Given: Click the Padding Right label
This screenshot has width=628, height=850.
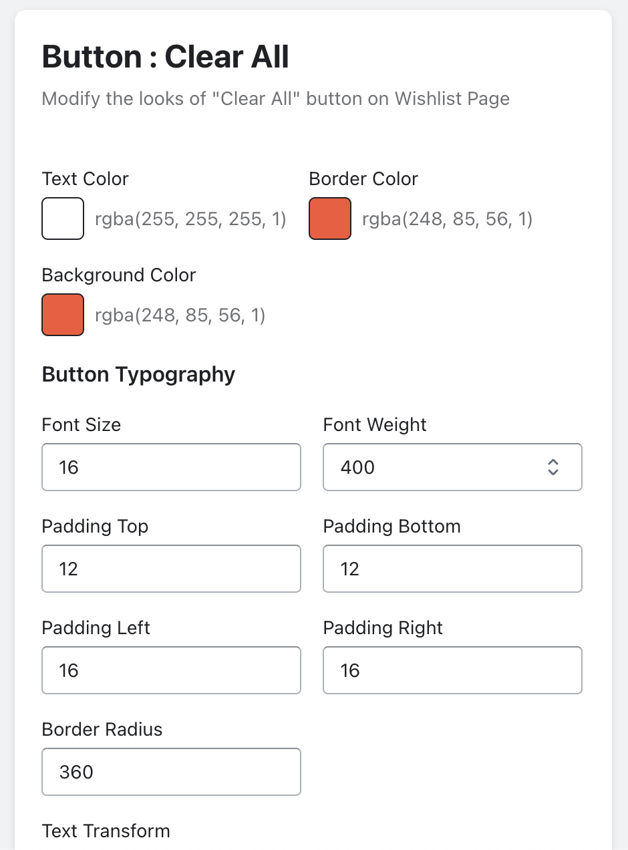Looking at the screenshot, I should [383, 628].
